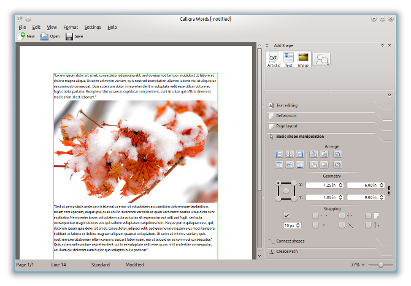Open the shape collections button in Add Shape
411x286 pixels.
point(321,59)
